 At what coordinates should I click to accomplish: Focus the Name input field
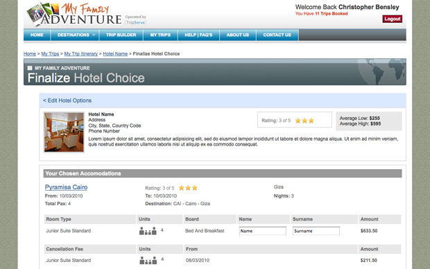(x=262, y=231)
